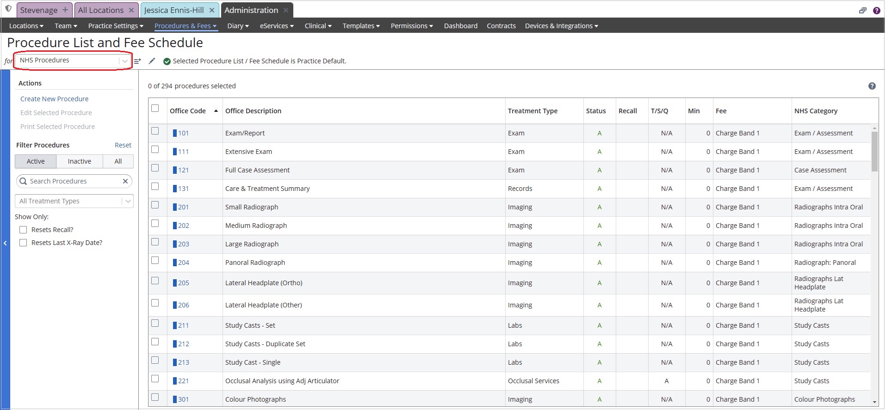The image size is (885, 410).
Task: Sort by Office Code ascending arrow
Action: [216, 111]
